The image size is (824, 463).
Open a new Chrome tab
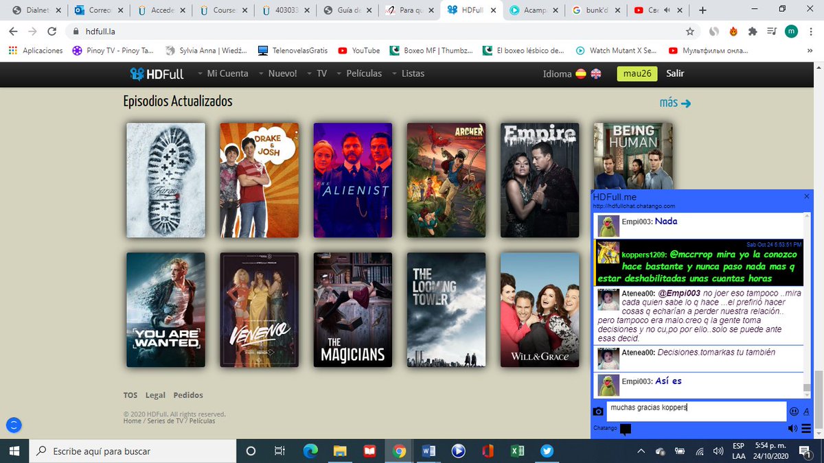tap(702, 10)
